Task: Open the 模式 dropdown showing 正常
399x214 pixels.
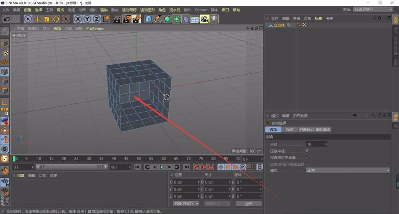Action: (x=348, y=170)
